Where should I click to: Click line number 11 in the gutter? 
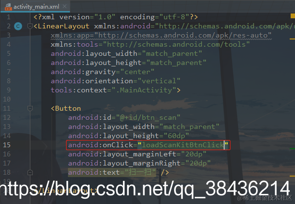[x=7, y=108]
